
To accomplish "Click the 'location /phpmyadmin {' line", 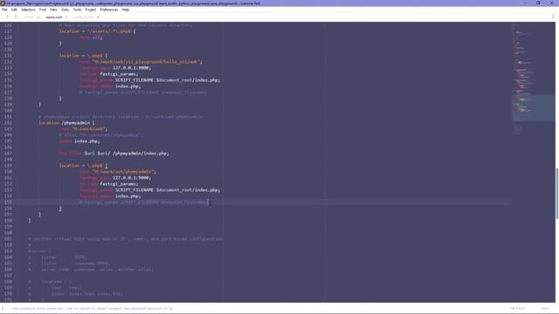I will click(66, 123).
